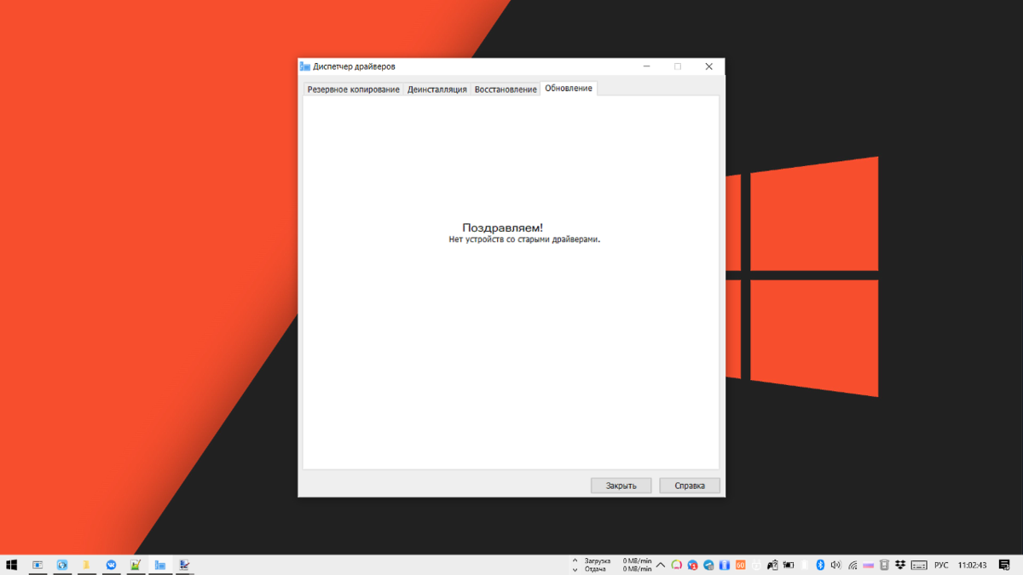Click the battery tray icon
Viewport: 1023px width, 575px height.
789,565
